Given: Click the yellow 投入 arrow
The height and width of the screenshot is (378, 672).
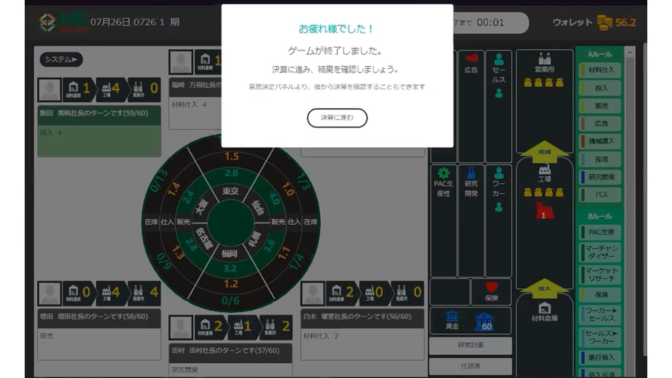Looking at the screenshot, I should coord(544,289).
